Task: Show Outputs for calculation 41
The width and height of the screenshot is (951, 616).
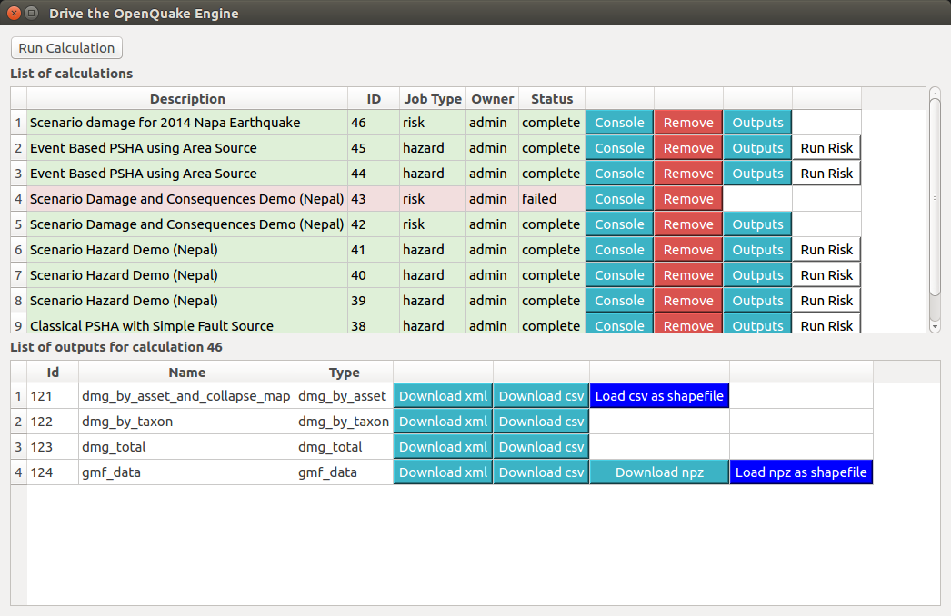Action: (757, 250)
